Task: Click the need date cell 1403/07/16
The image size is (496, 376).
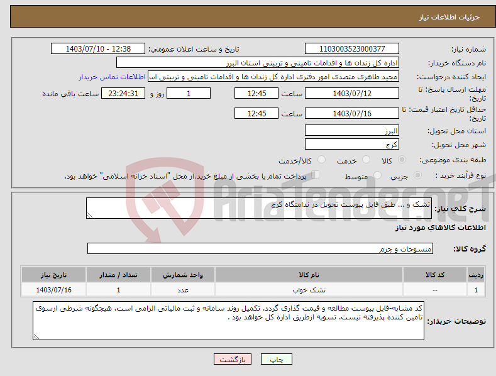Action: (x=54, y=290)
